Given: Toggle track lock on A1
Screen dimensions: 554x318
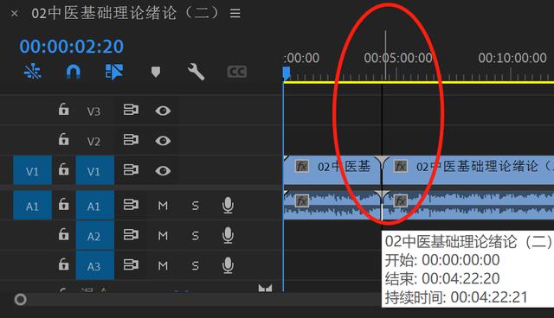Looking at the screenshot, I should (63, 204).
